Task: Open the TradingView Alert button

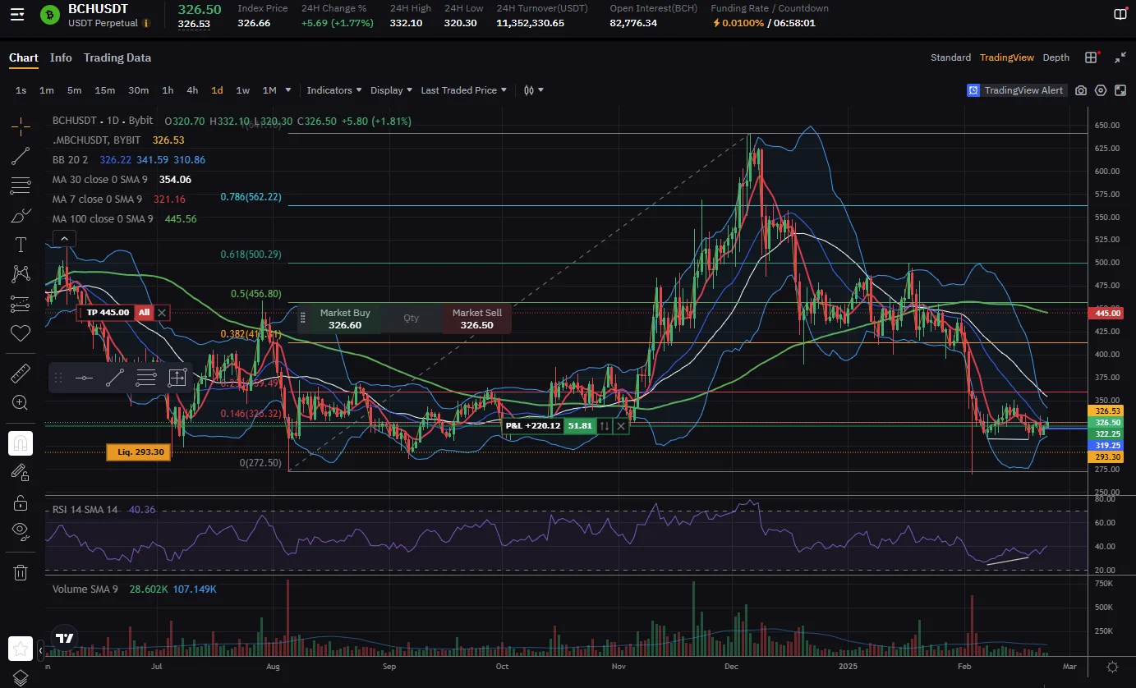Action: tap(1016, 90)
